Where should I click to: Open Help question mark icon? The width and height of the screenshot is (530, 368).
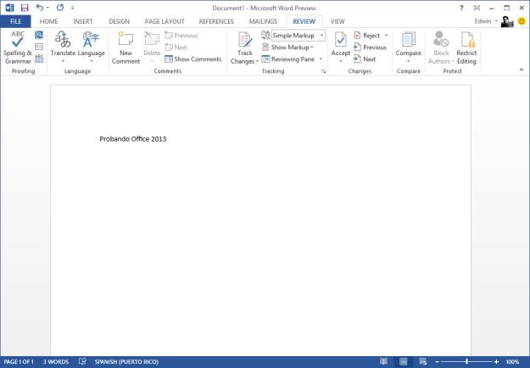461,8
